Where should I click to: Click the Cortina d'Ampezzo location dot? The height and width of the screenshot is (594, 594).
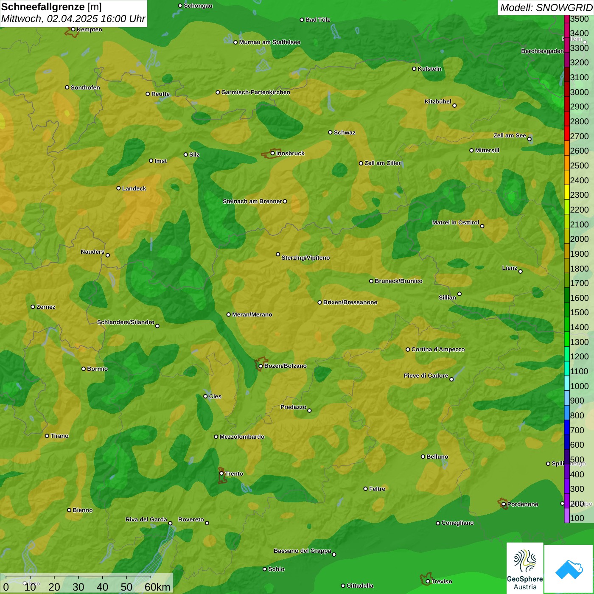point(408,350)
